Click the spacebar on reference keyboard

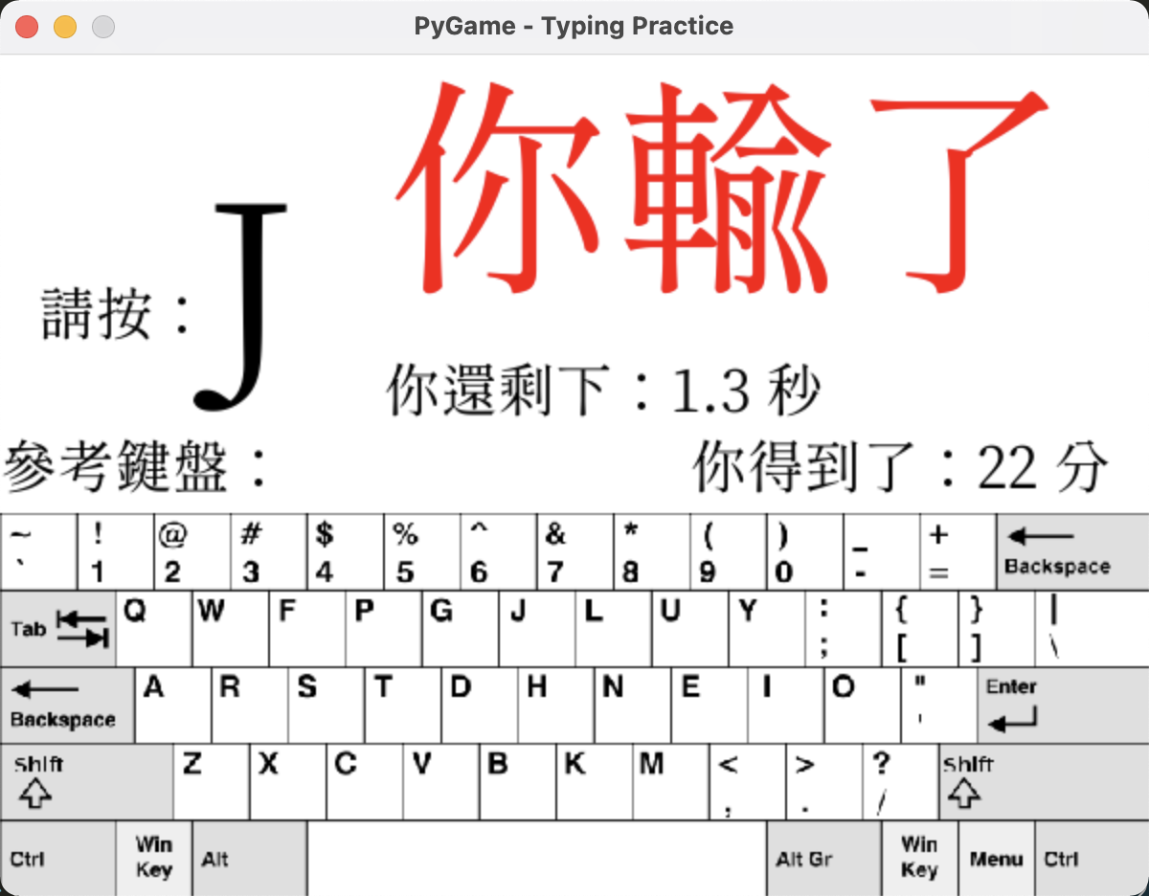[x=537, y=859]
